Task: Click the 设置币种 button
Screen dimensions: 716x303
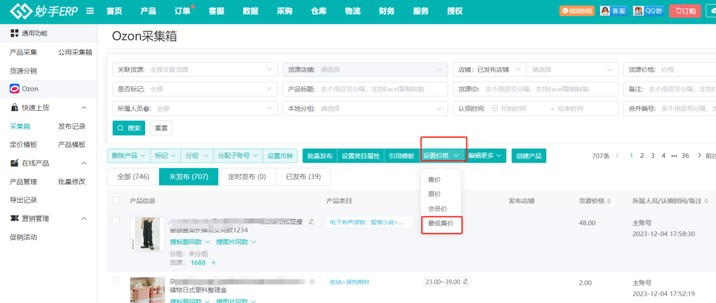Action: click(280, 156)
